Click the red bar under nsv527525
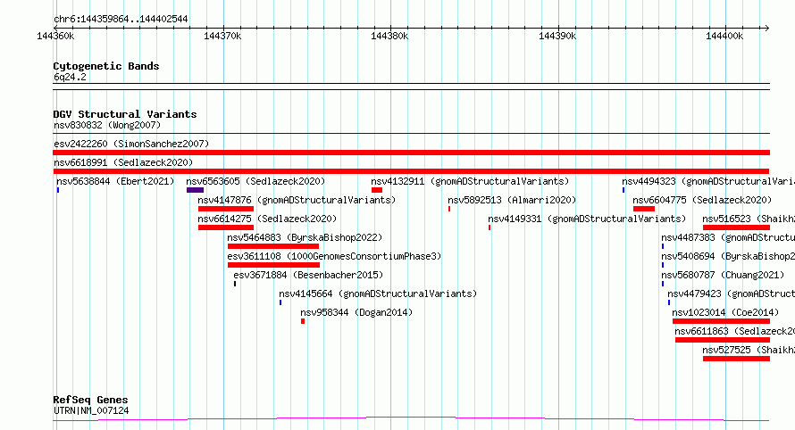795x430 pixels. 736,359
